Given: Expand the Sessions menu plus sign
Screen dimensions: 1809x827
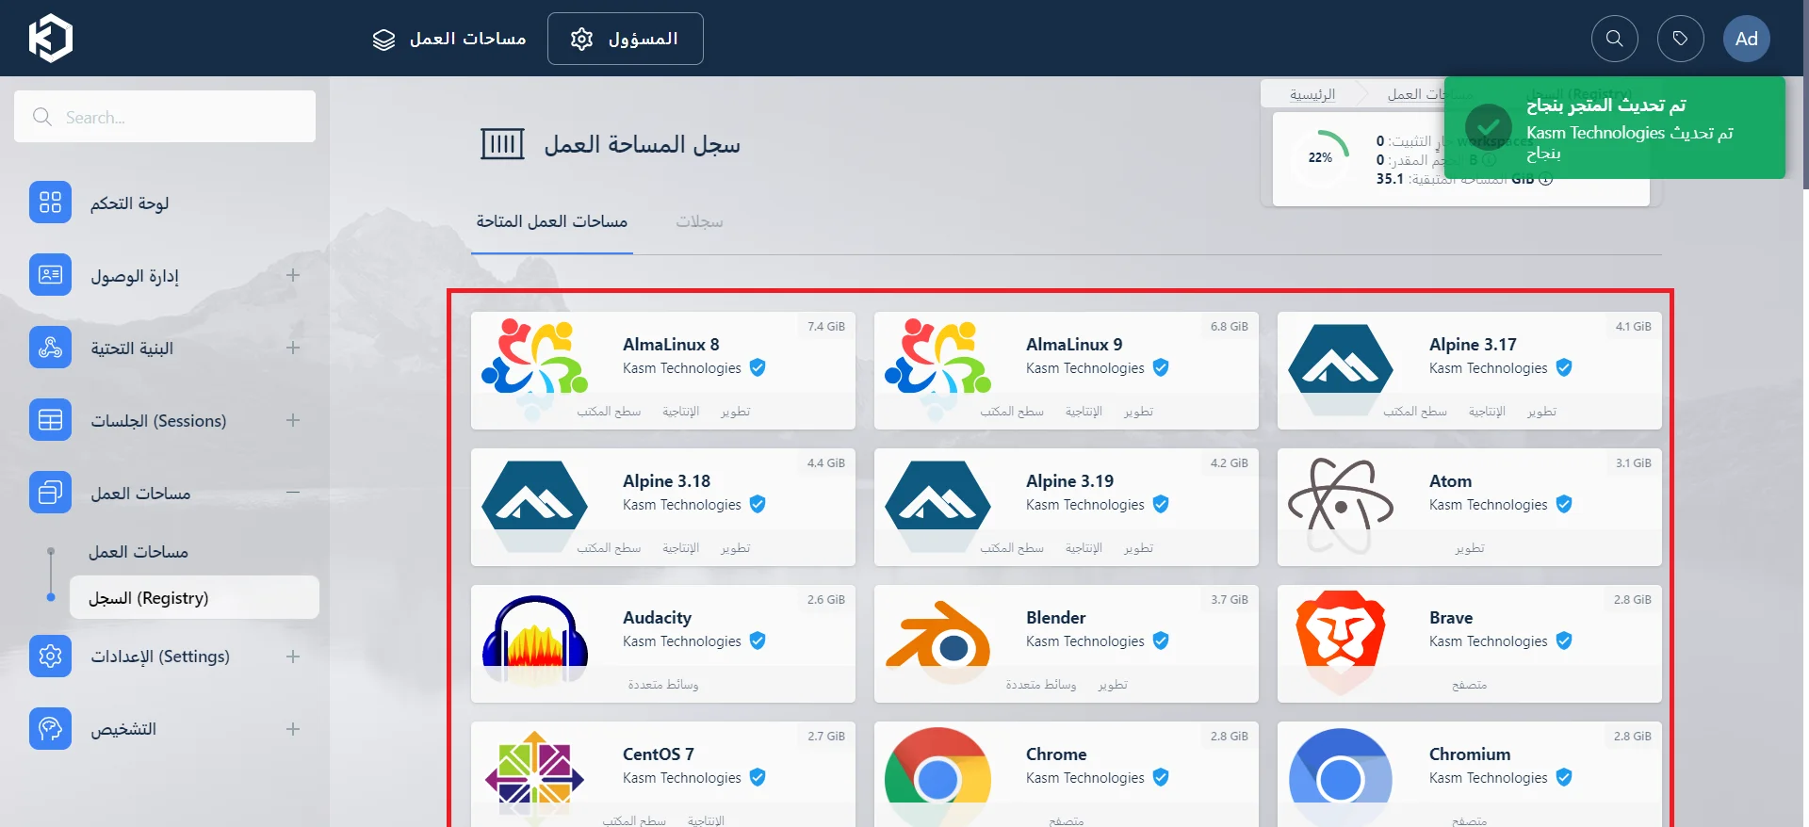Looking at the screenshot, I should (x=293, y=420).
